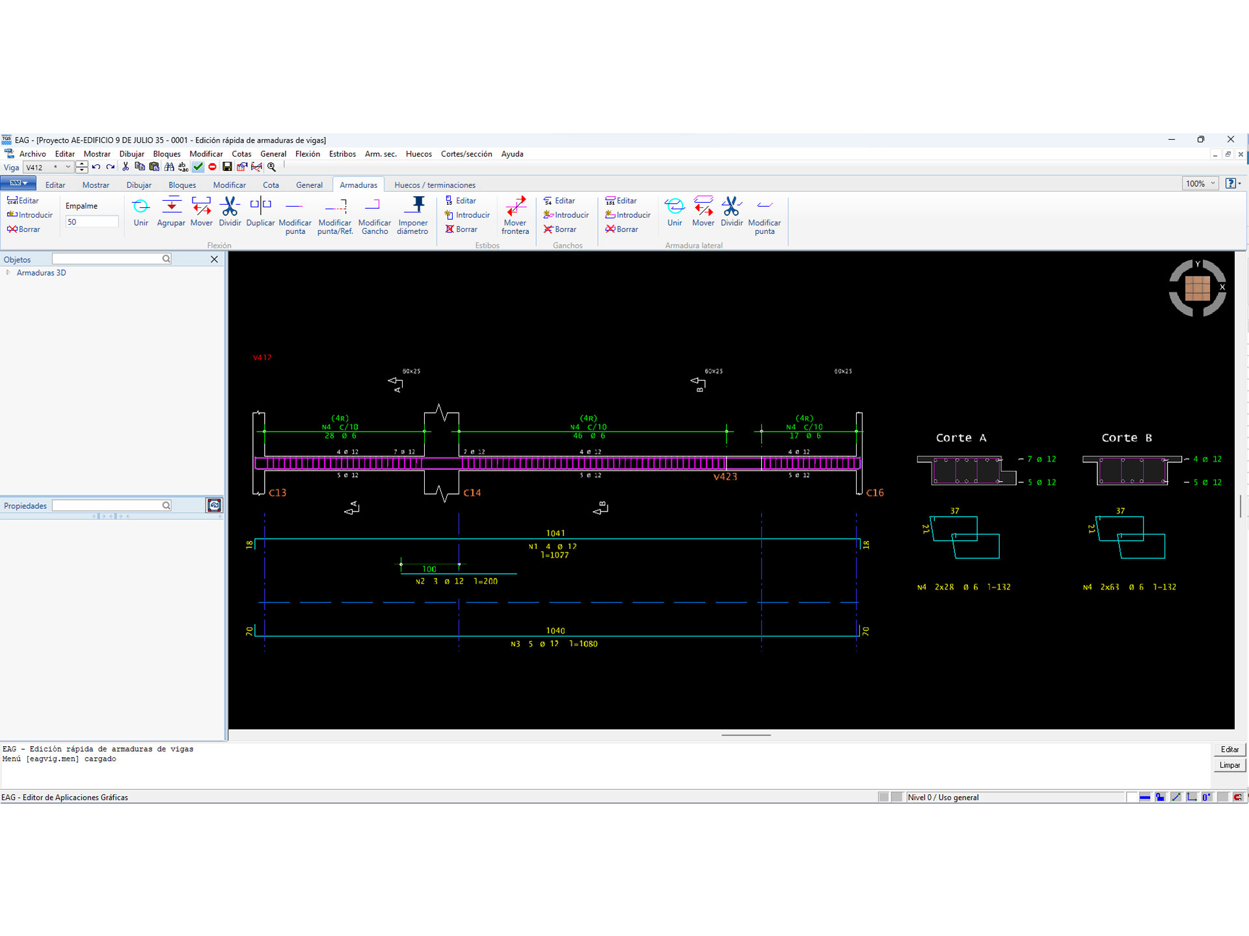This screenshot has width=1249, height=936.
Task: Choose Modificar punta in Armadura lateral
Action: click(x=764, y=216)
